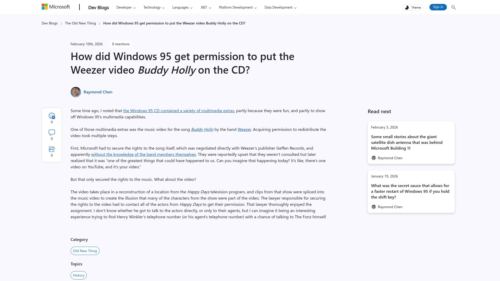Select the Old New Thing category tag
The height and width of the screenshot is (281, 500).
pos(85,251)
